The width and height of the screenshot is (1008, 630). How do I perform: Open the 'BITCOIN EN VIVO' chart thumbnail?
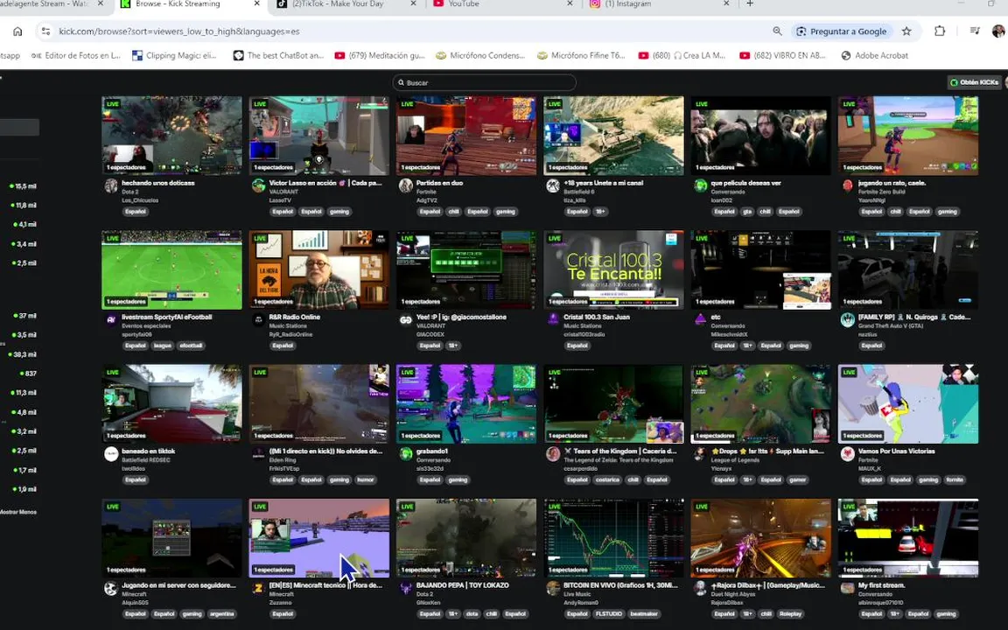point(613,538)
